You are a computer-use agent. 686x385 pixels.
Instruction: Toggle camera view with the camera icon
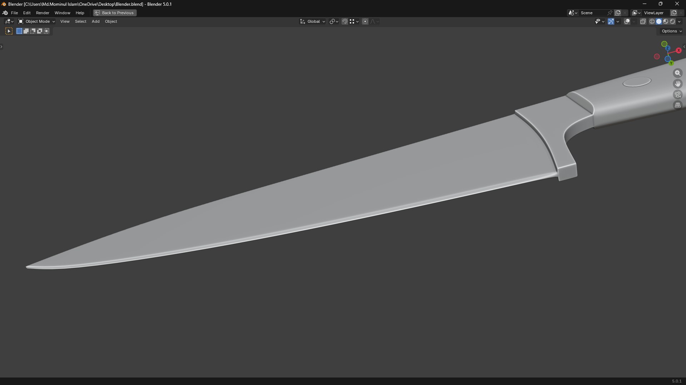click(678, 94)
